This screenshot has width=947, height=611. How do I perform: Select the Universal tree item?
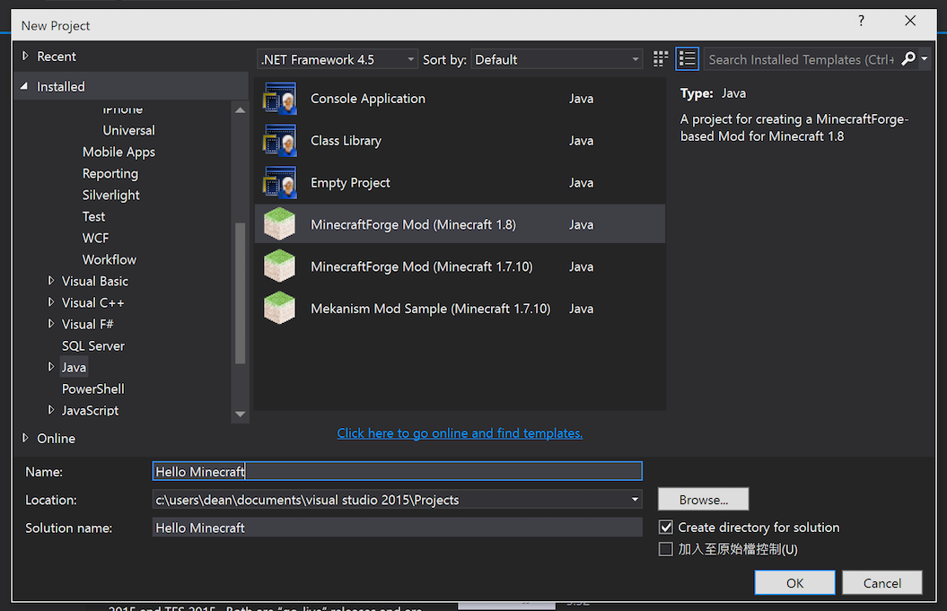(x=128, y=130)
